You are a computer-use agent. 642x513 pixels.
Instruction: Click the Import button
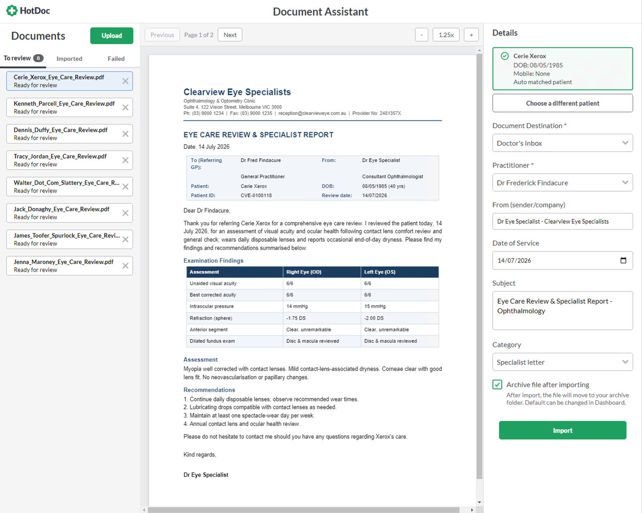click(x=562, y=430)
